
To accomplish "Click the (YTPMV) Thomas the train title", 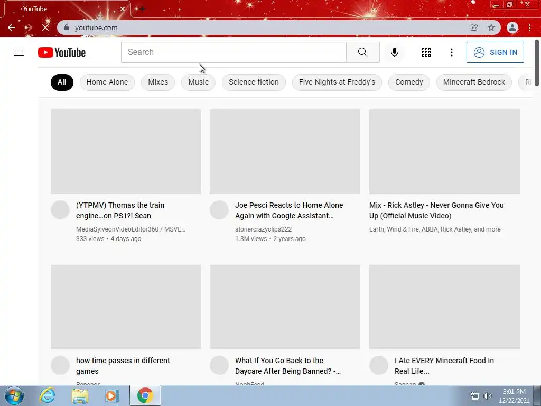I will [120, 210].
